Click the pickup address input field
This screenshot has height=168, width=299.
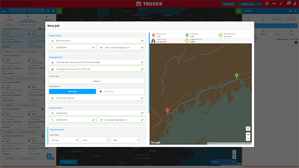(97, 62)
